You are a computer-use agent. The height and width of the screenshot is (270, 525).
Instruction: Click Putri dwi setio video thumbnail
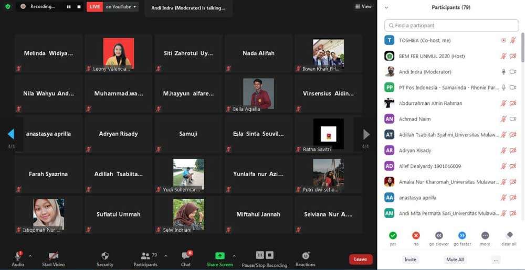[x=328, y=173]
